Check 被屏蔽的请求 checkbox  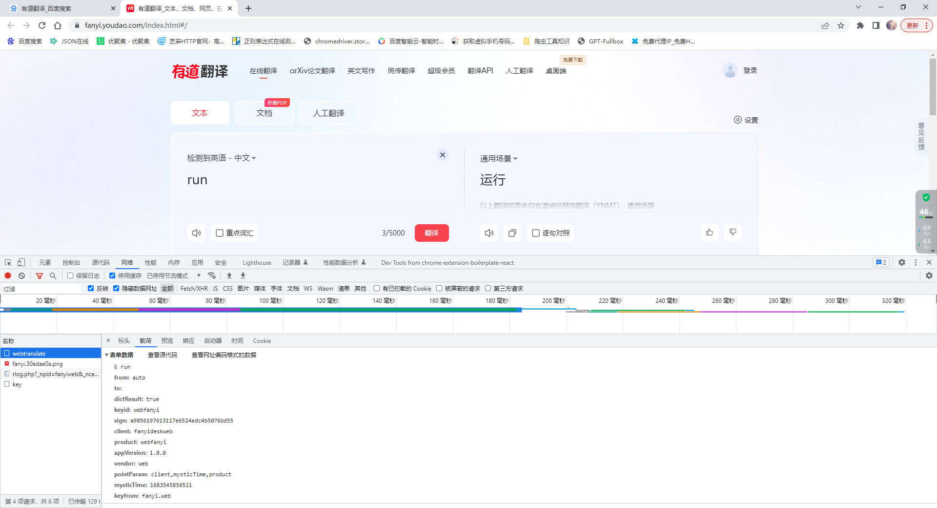tap(439, 288)
